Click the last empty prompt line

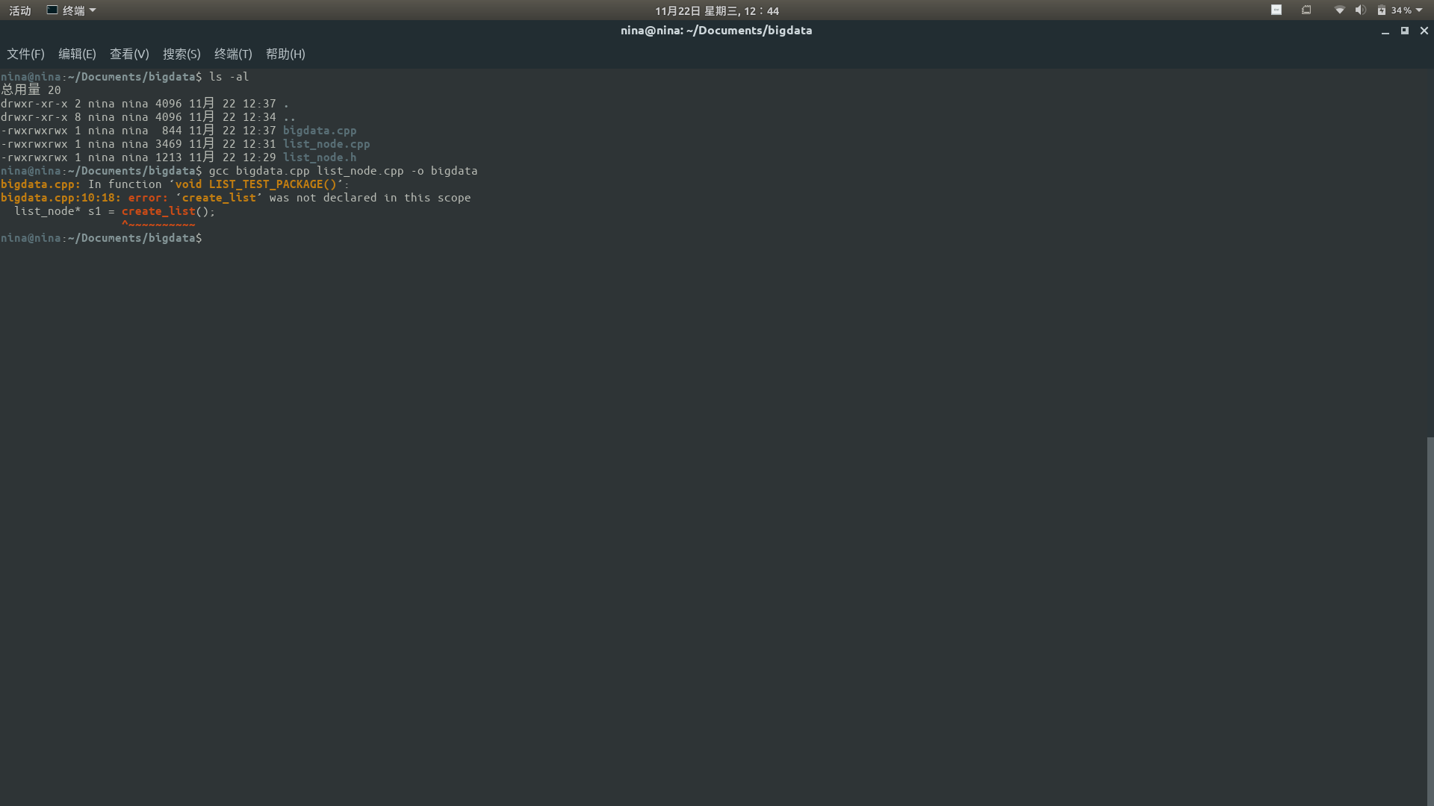tap(101, 238)
